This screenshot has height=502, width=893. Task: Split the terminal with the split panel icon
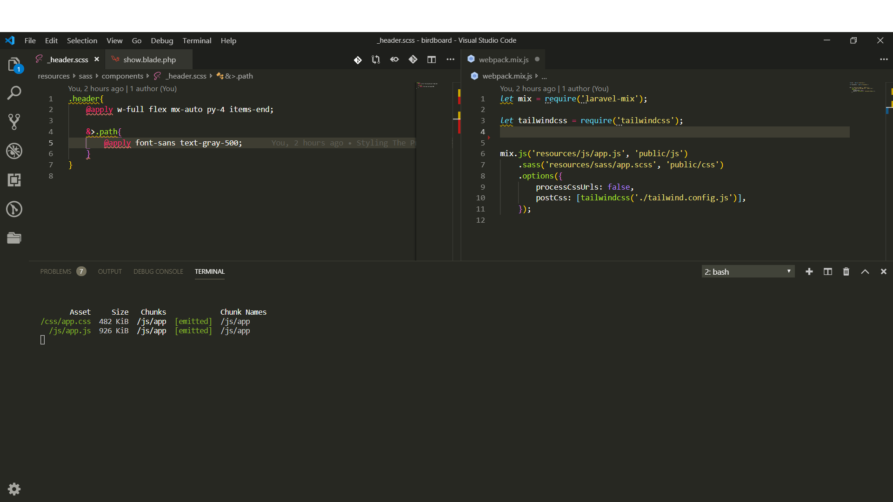[x=827, y=271]
